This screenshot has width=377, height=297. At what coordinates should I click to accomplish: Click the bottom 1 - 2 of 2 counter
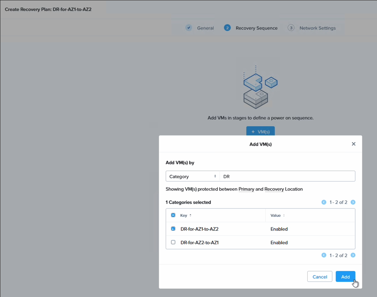(x=338, y=255)
